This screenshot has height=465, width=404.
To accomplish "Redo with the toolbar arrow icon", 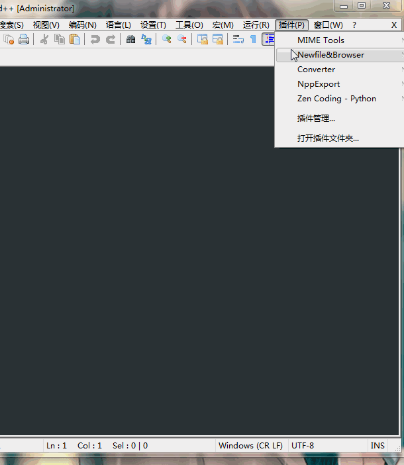I will click(x=111, y=39).
